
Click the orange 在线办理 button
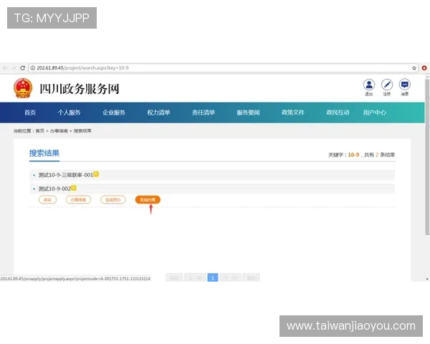tap(148, 200)
